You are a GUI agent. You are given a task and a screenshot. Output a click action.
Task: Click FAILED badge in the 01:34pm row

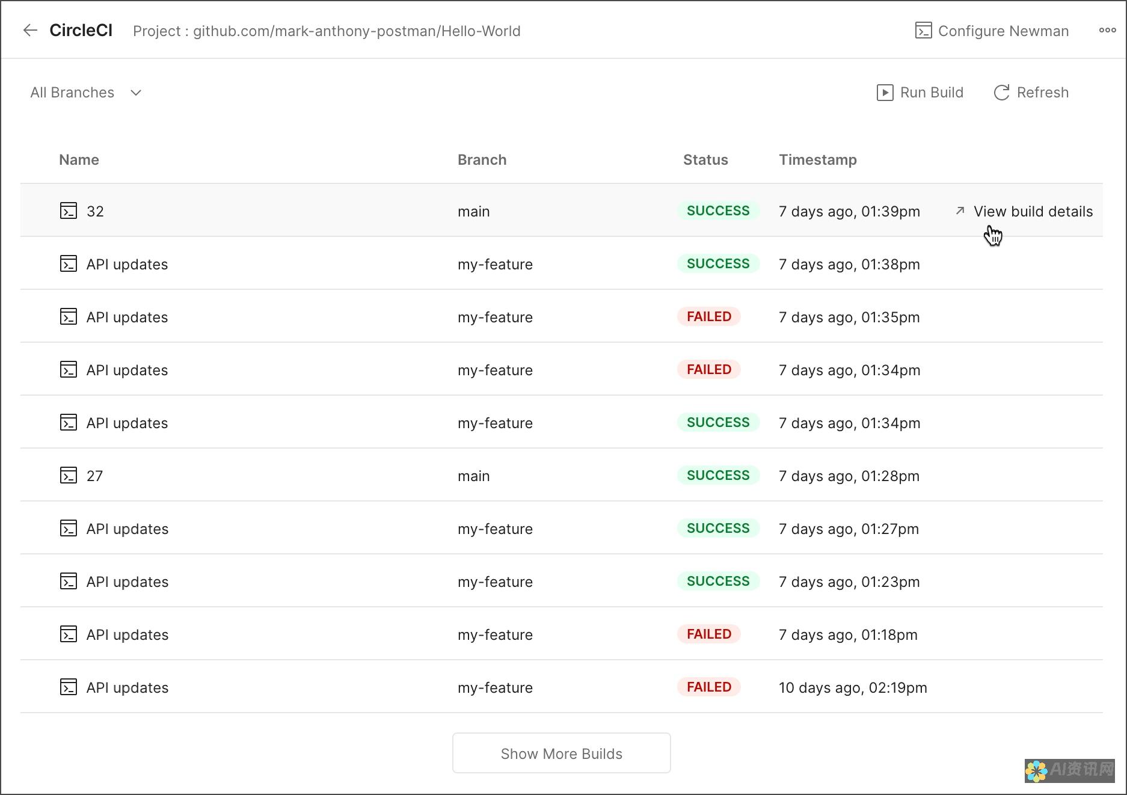click(709, 369)
